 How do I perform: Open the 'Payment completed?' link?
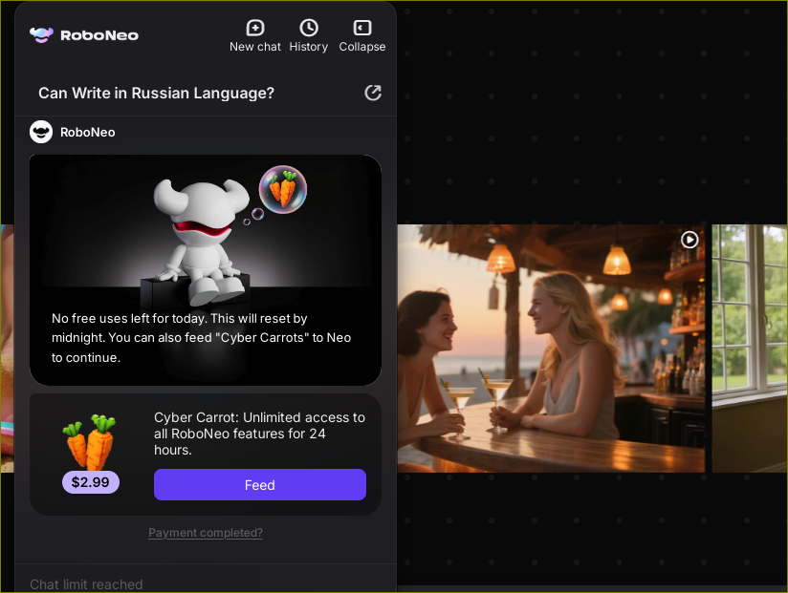pos(206,533)
